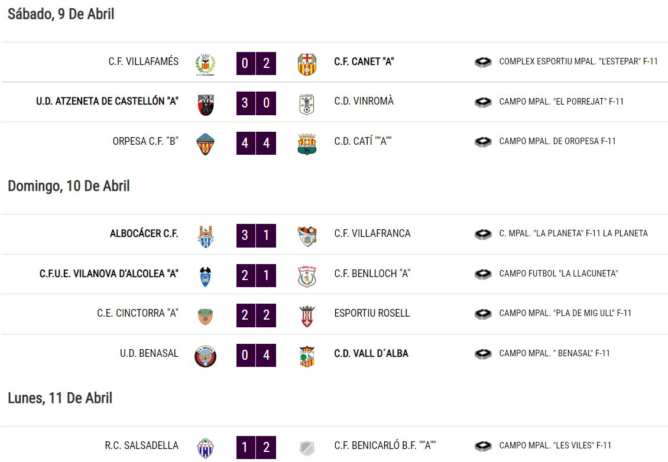668x462 pixels.
Task: Click the 0-2 score of the Villafamés match
Action: point(256,63)
